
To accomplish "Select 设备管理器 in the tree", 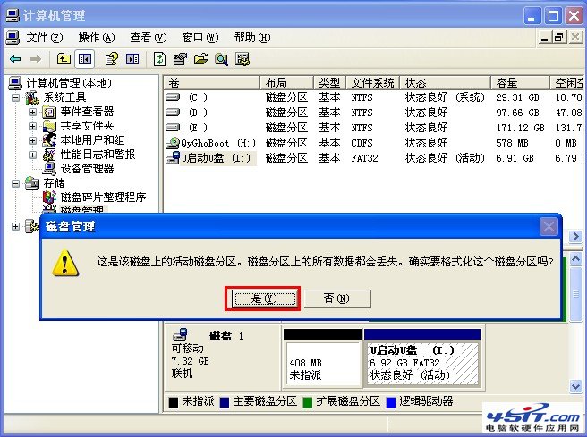I will pos(87,168).
